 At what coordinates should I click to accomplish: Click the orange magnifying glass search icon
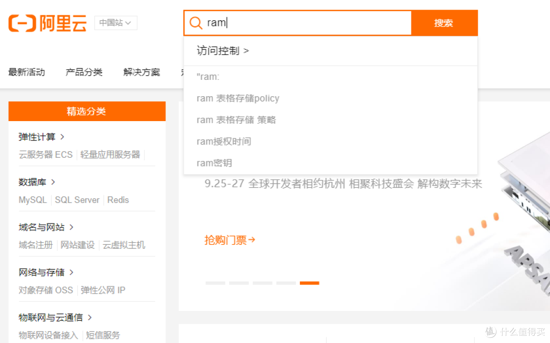coord(196,23)
